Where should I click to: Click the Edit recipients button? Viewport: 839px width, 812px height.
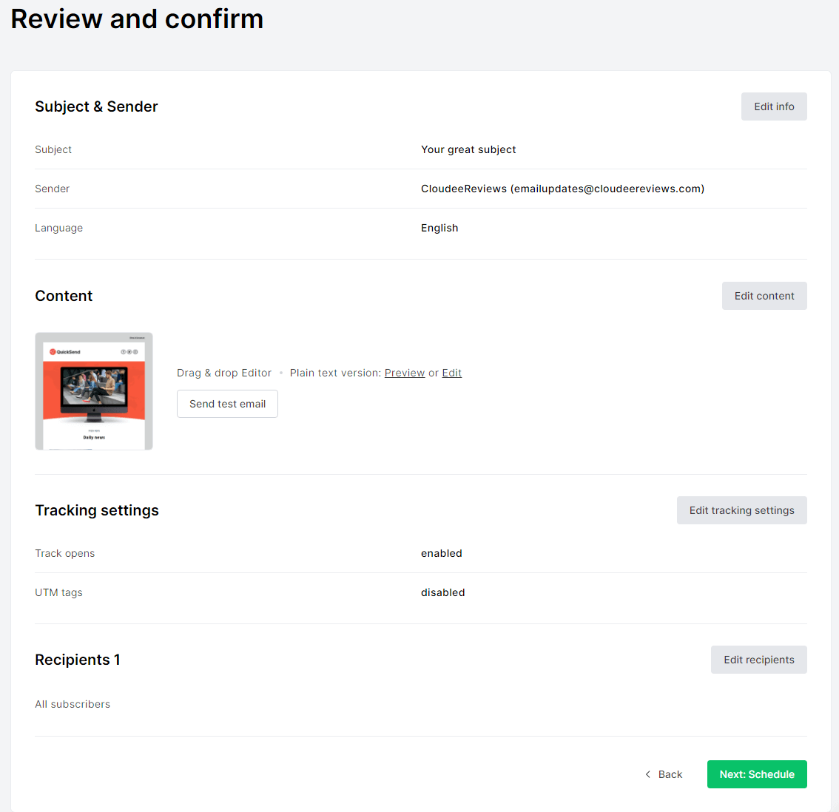[x=758, y=660]
